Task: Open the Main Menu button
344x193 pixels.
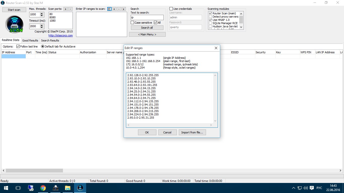Action: 147,34
